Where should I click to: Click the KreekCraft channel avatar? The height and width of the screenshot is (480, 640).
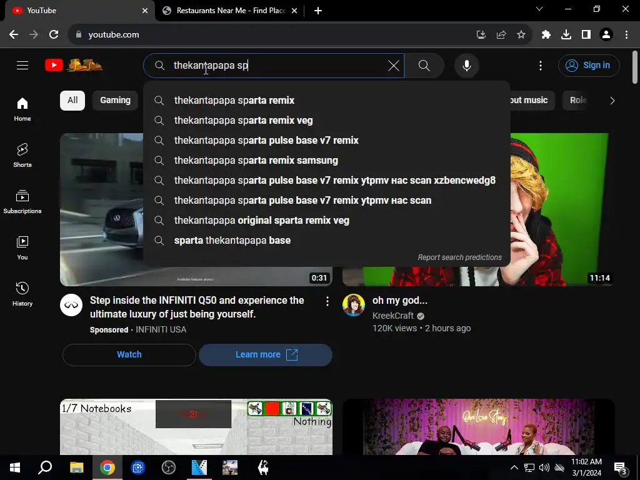pos(354,305)
